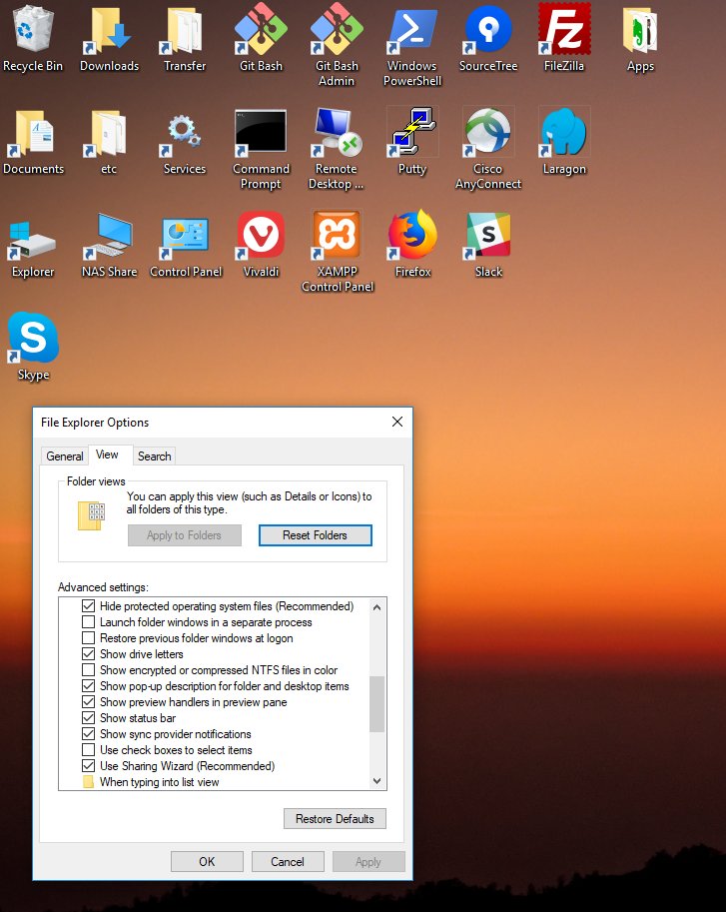726x912 pixels.
Task: Enable Restore previous folder windows at logon
Action: tap(88, 638)
